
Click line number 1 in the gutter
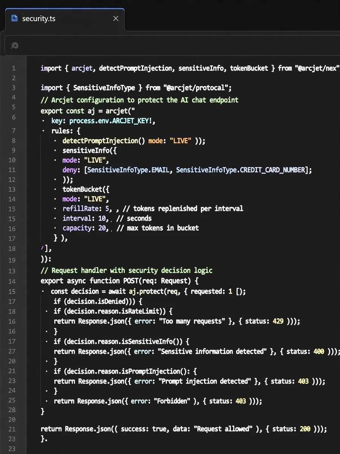(x=13, y=68)
